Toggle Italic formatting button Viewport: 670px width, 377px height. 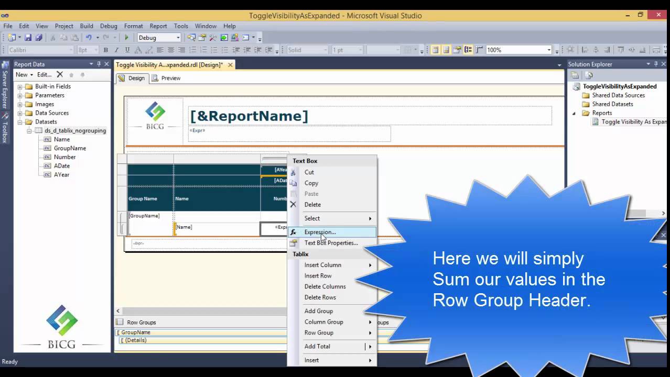pyautogui.click(x=116, y=50)
